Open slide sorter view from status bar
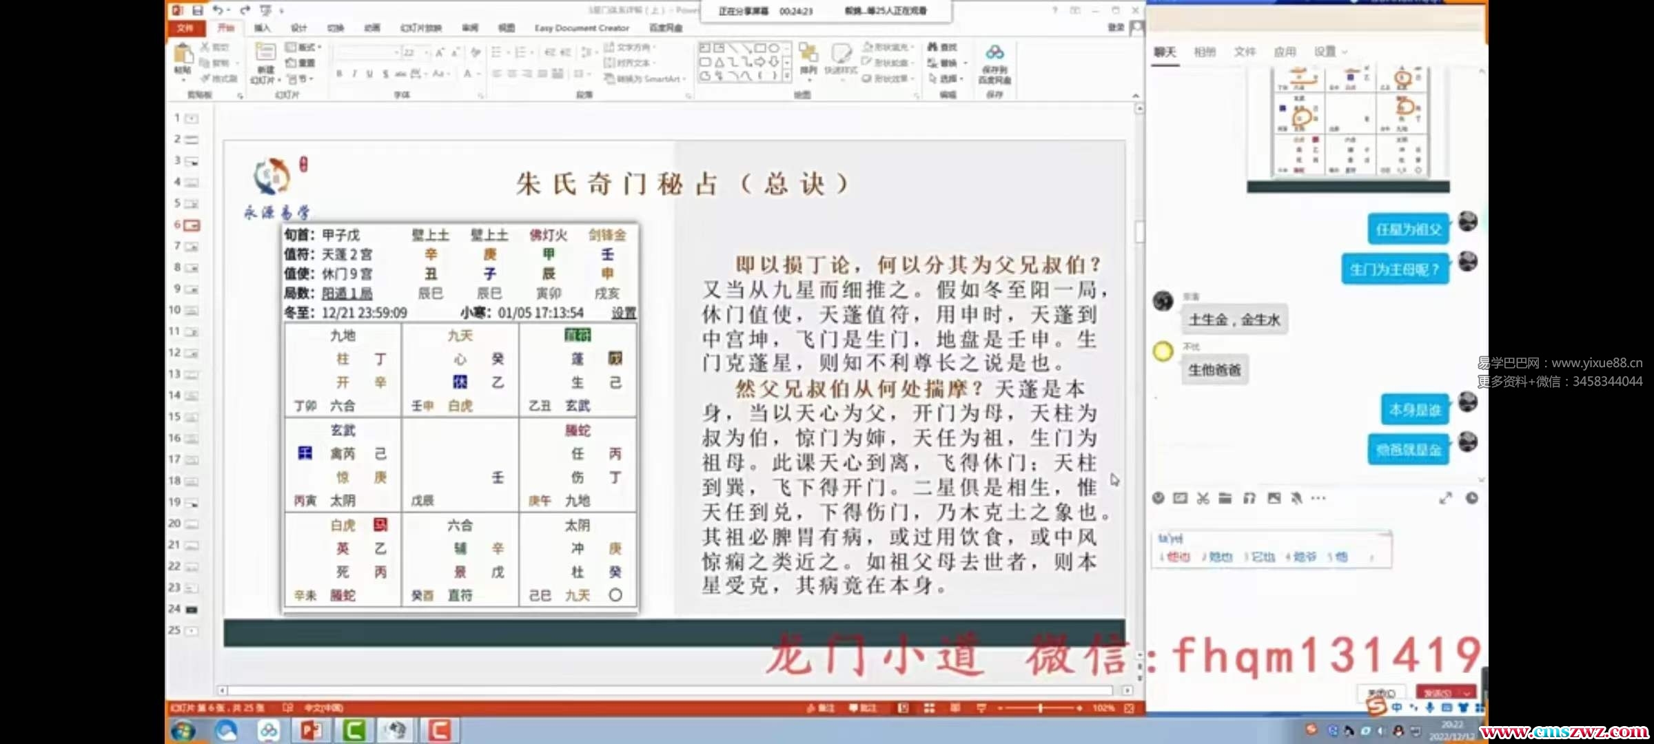This screenshot has width=1654, height=744. pyautogui.click(x=929, y=708)
